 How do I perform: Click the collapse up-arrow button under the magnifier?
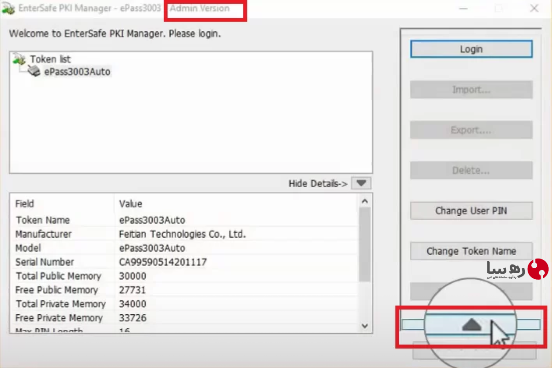[x=471, y=325]
